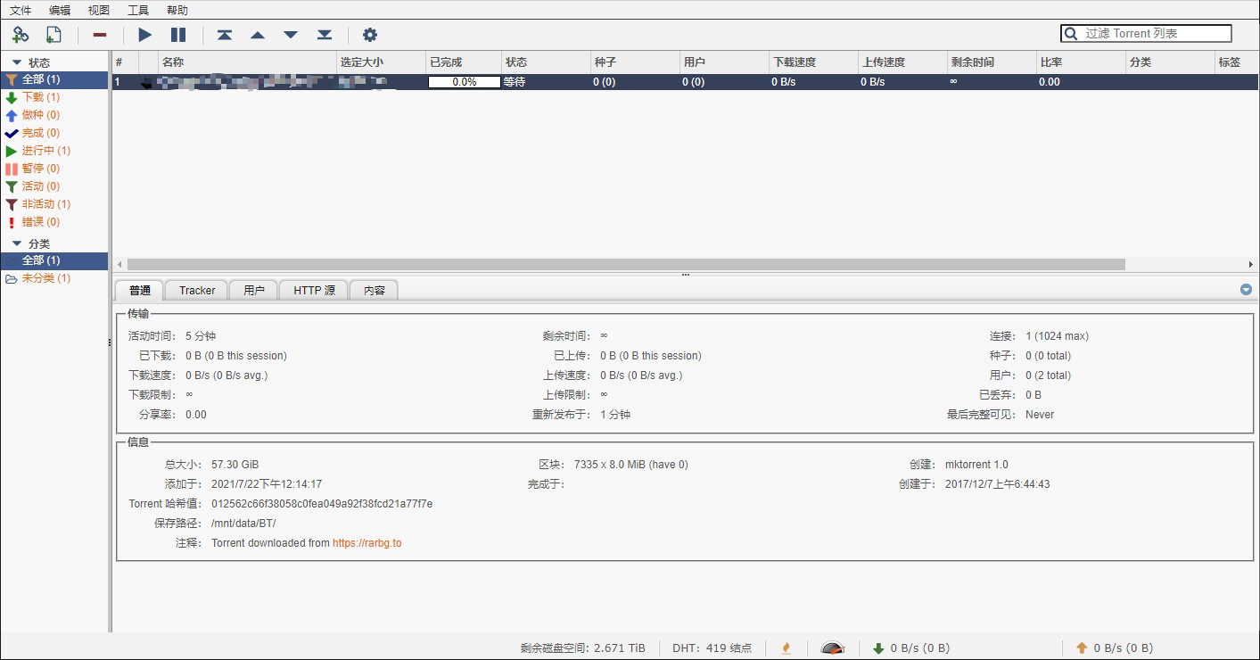The width and height of the screenshot is (1260, 660).
Task: Open the 编辑 menu
Action: click(x=60, y=11)
